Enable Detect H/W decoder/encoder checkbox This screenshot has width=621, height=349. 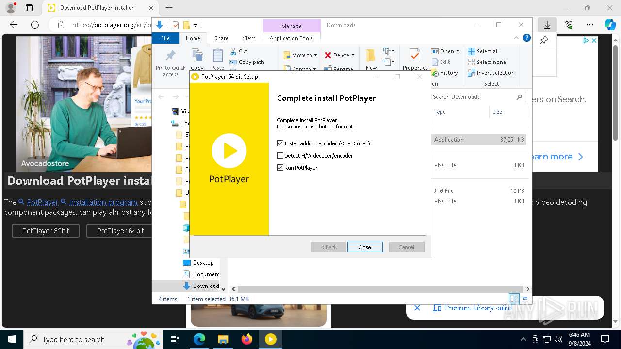280,156
